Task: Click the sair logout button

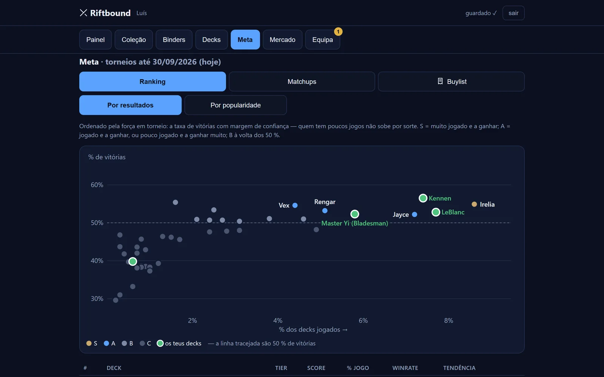Action: click(513, 13)
